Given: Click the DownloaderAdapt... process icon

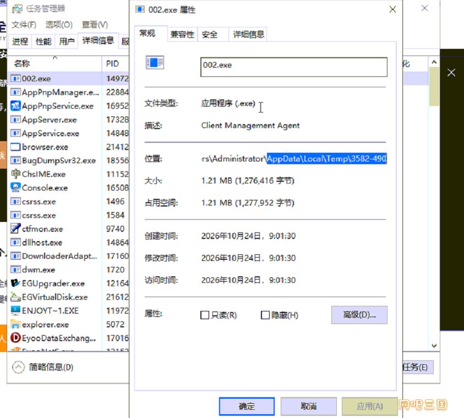Looking at the screenshot, I should (x=15, y=256).
